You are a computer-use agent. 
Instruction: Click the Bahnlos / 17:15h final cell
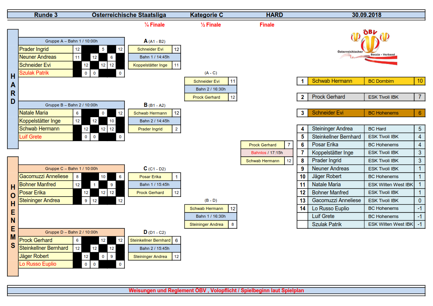266,153
